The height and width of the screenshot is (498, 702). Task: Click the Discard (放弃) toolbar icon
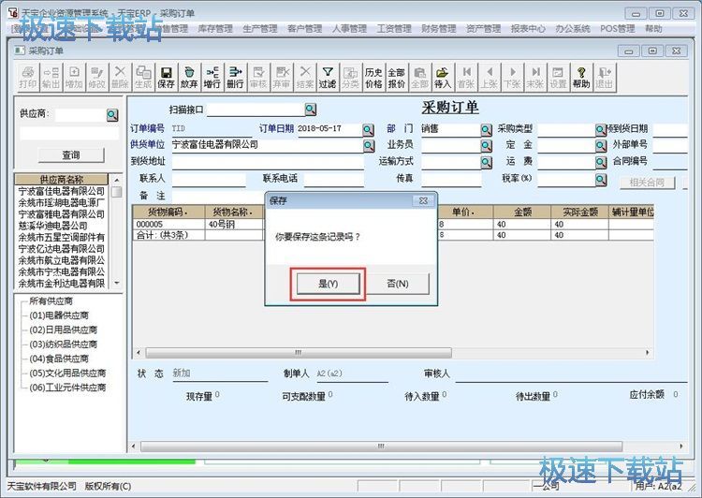[189, 78]
